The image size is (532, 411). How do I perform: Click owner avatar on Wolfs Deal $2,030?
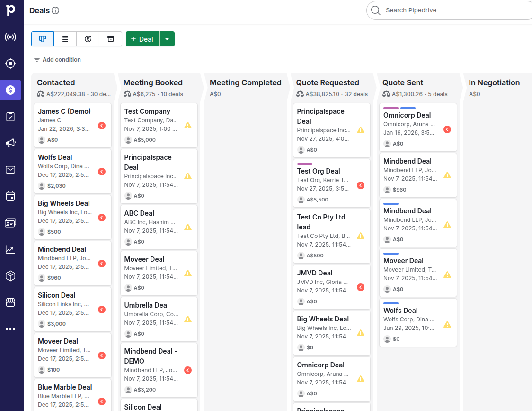coord(42,186)
